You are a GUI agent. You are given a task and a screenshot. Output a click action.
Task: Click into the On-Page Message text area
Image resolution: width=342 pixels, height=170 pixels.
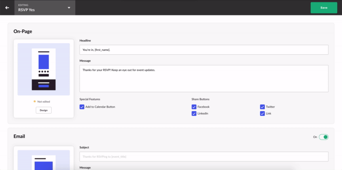point(204,79)
